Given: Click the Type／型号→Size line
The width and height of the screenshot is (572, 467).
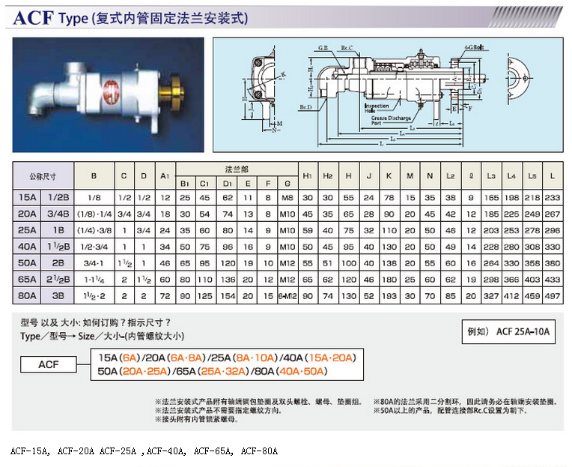Looking at the screenshot, I should [103, 336].
